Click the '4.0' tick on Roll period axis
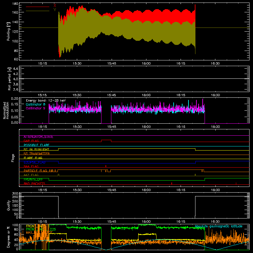Screen dimensions: 253x253 pos(15,79)
